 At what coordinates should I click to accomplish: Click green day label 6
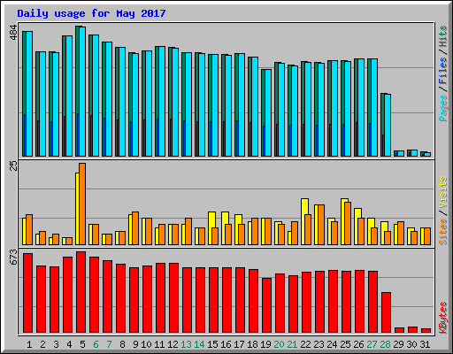point(96,344)
